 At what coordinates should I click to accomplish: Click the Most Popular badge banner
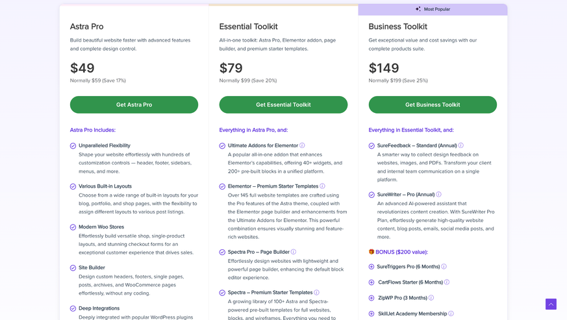coord(433,9)
